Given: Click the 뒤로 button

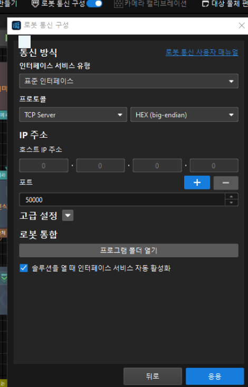Looking at the screenshot, I should [152, 376].
